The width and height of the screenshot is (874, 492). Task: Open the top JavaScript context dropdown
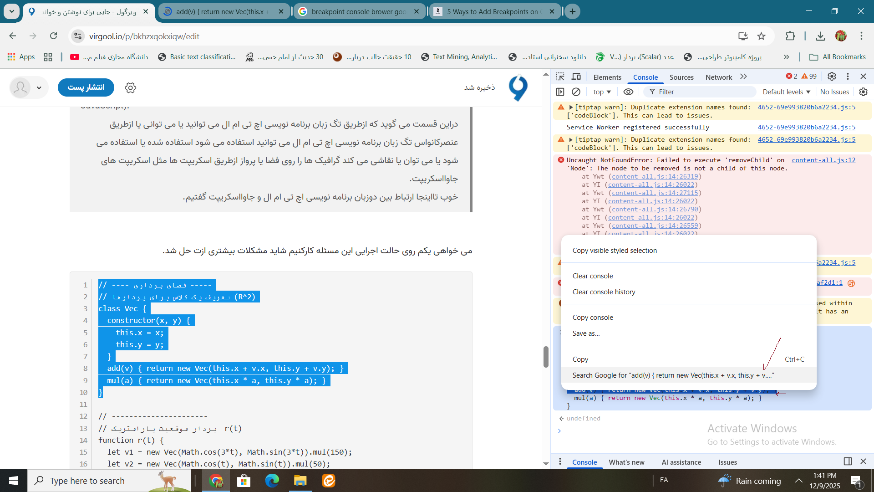pos(602,92)
